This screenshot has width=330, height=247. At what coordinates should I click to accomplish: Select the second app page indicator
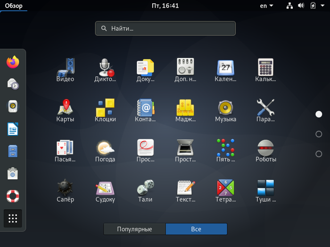[319, 134]
